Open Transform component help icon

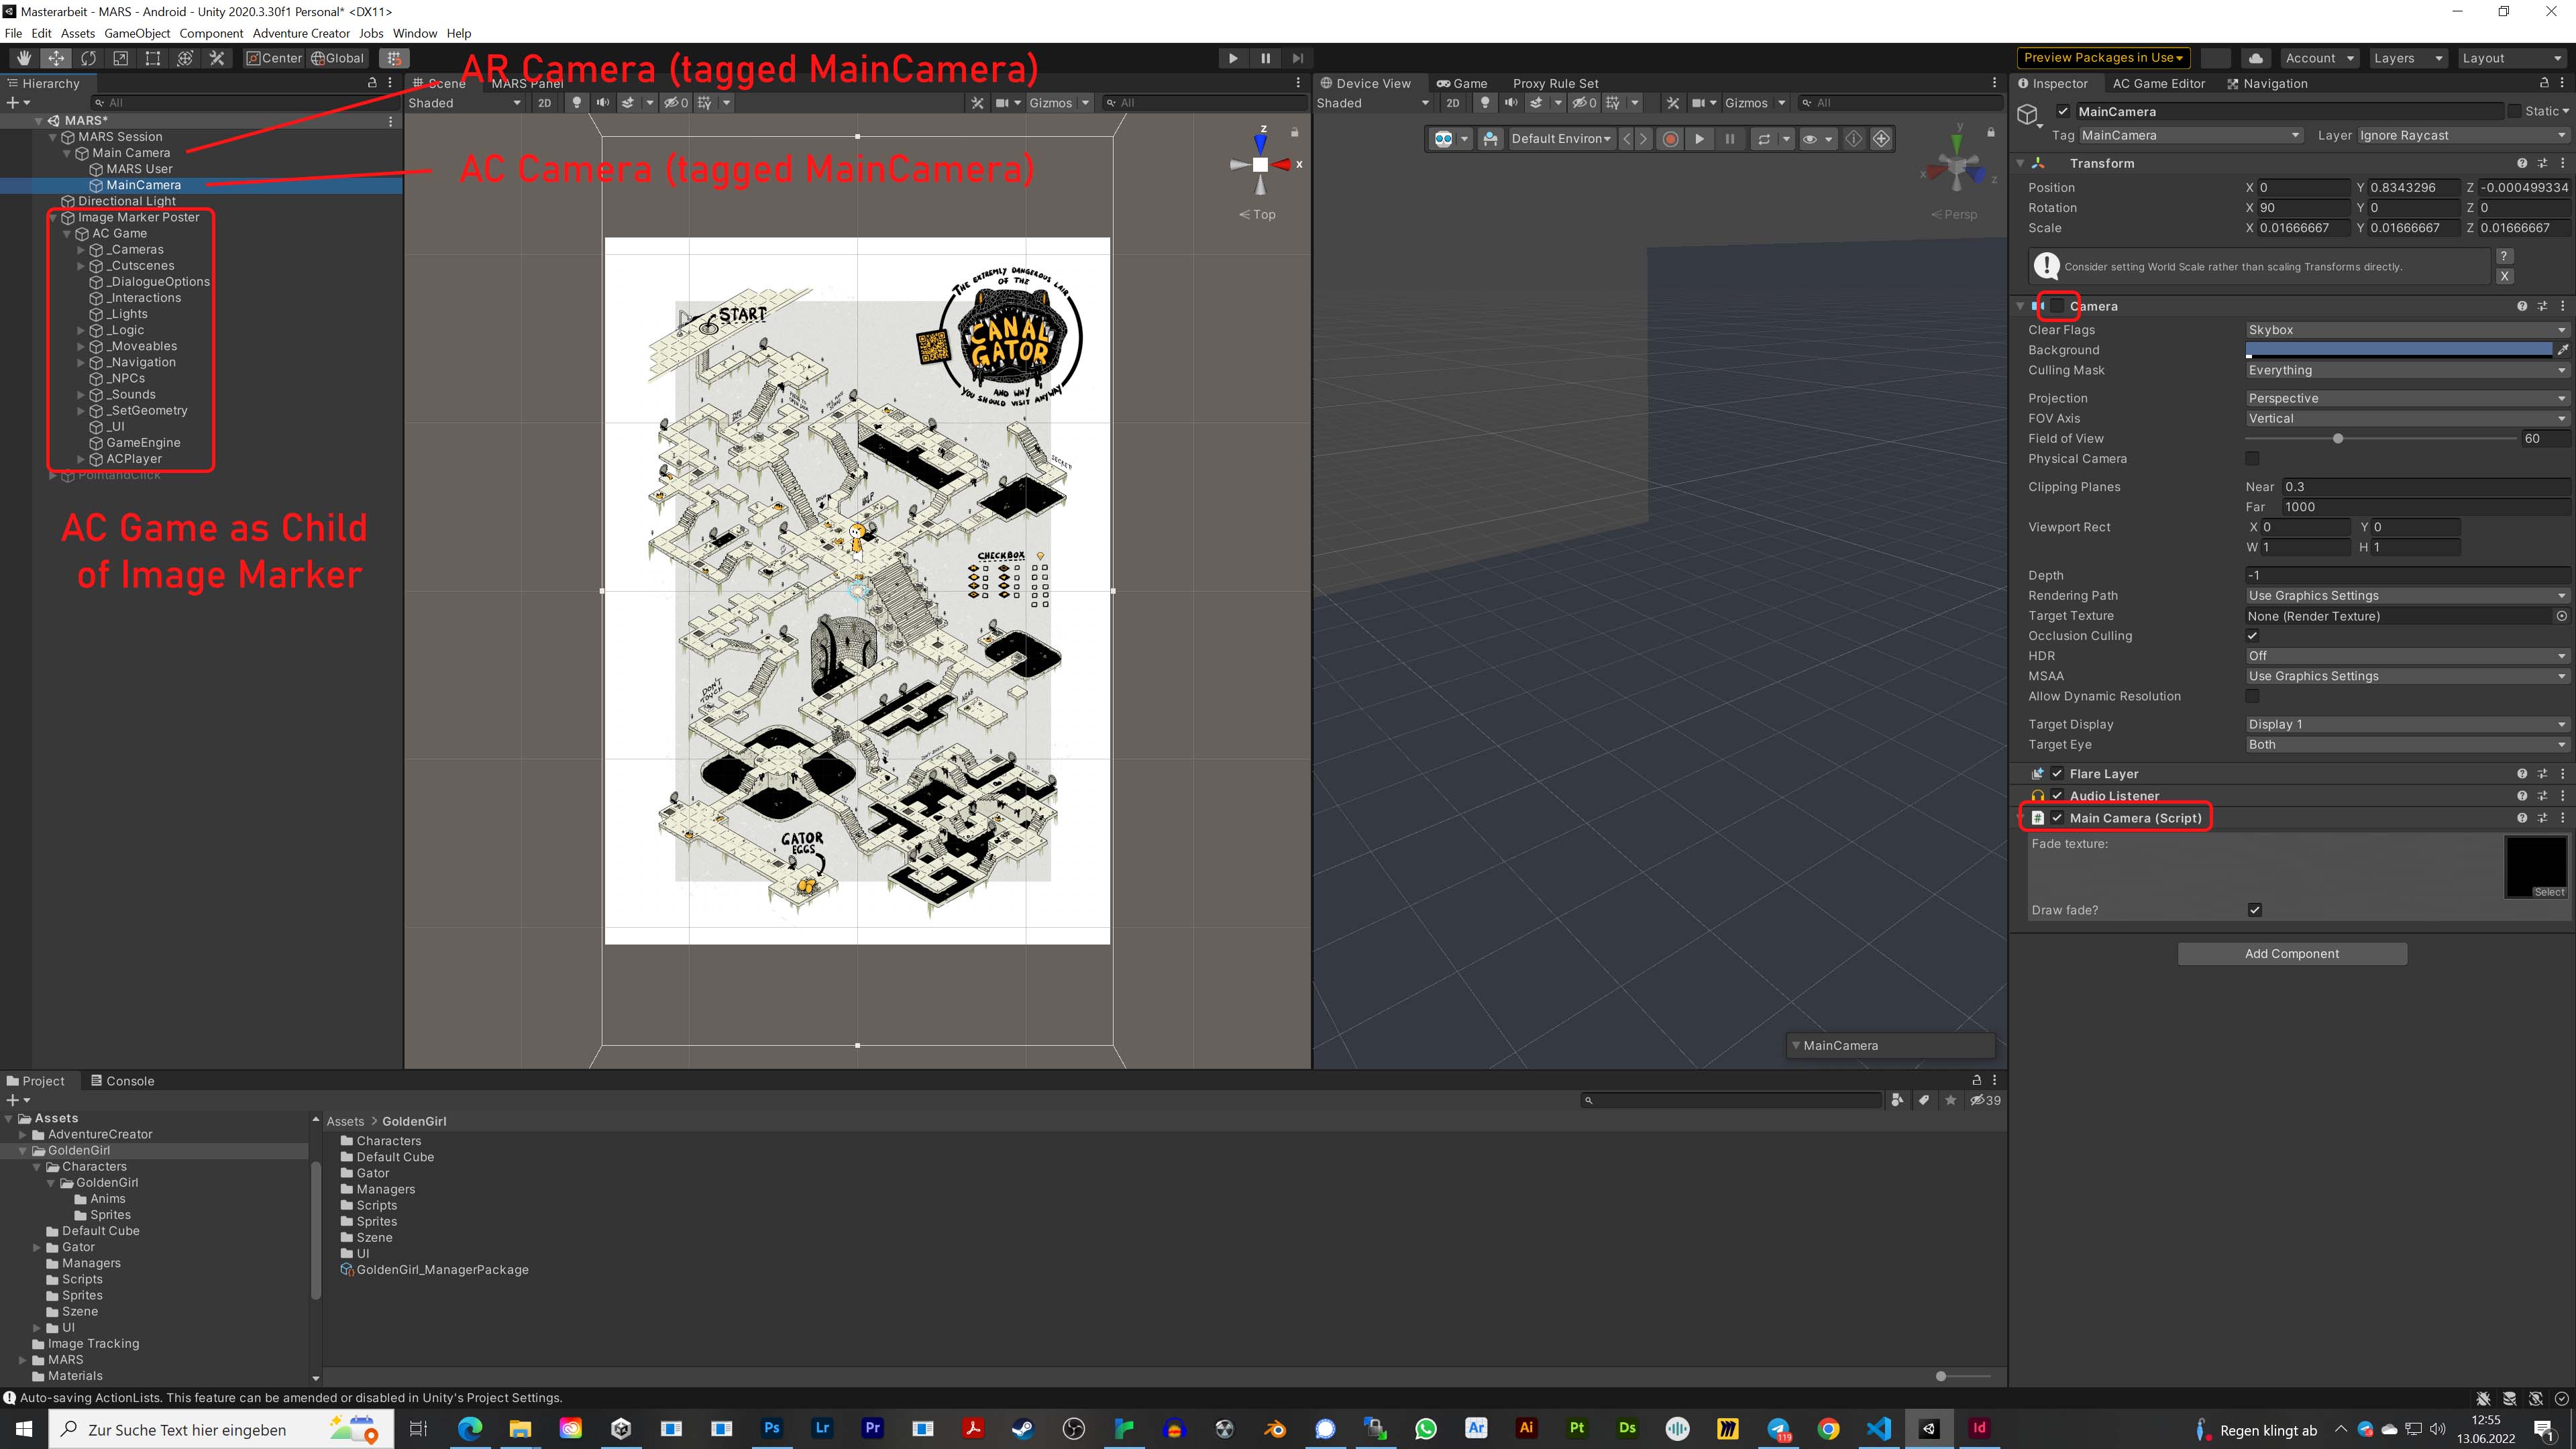(x=2521, y=163)
